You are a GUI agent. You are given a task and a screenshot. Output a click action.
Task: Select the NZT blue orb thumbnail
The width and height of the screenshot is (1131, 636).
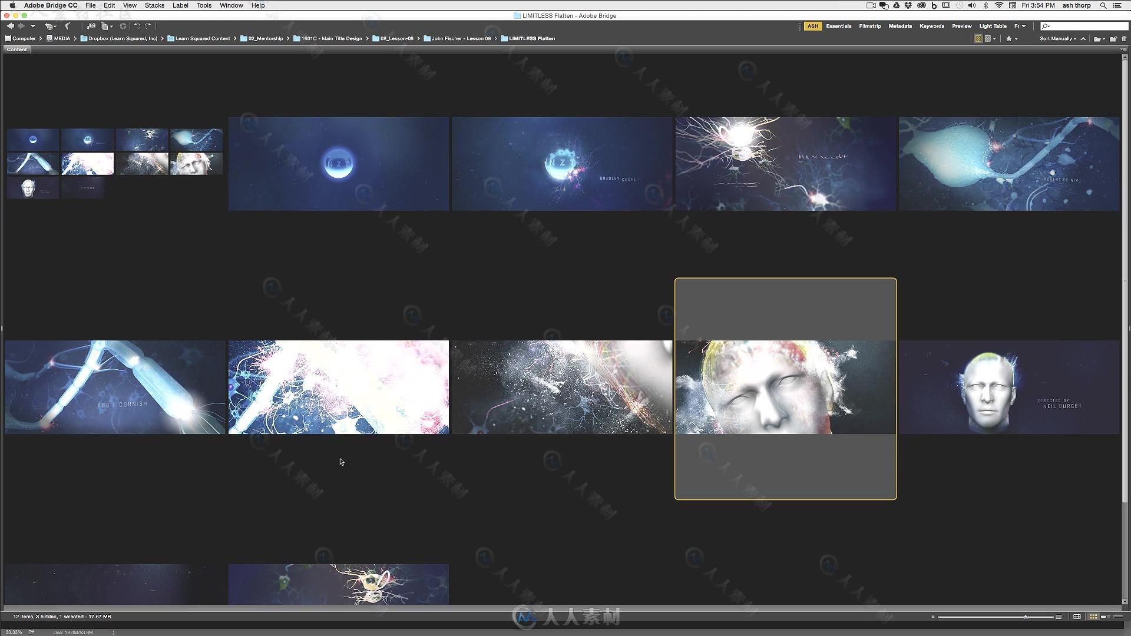338,164
